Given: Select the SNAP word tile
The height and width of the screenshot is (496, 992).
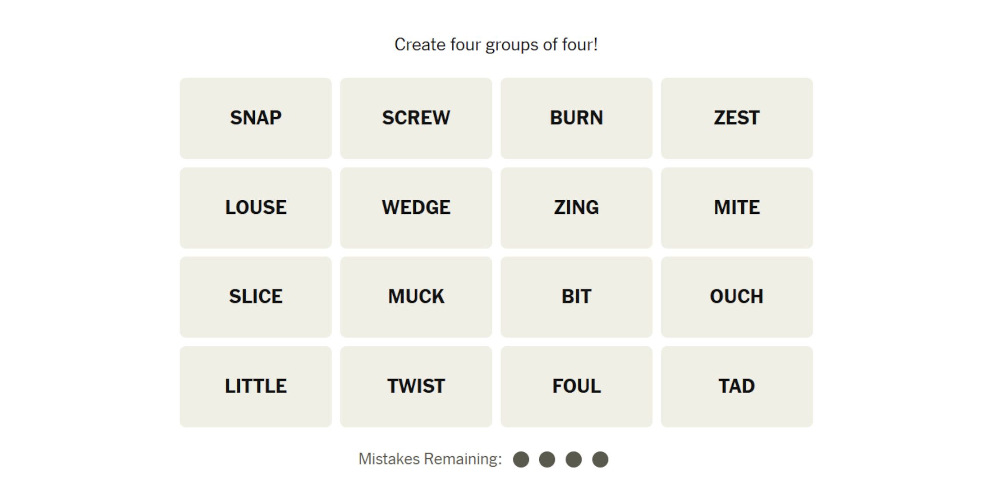Looking at the screenshot, I should [x=256, y=118].
